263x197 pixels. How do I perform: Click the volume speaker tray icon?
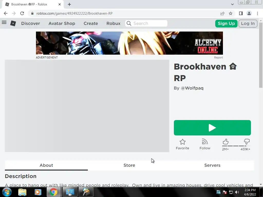[x=237, y=192]
